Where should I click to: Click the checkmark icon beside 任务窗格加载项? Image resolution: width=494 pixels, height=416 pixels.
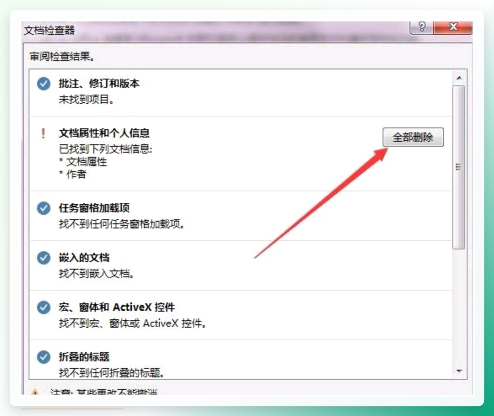tap(43, 208)
